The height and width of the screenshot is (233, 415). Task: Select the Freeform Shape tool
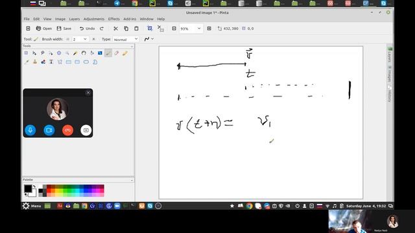95,62
